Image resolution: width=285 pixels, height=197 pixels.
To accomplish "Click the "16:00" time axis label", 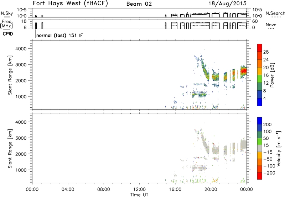I will (175, 190).
